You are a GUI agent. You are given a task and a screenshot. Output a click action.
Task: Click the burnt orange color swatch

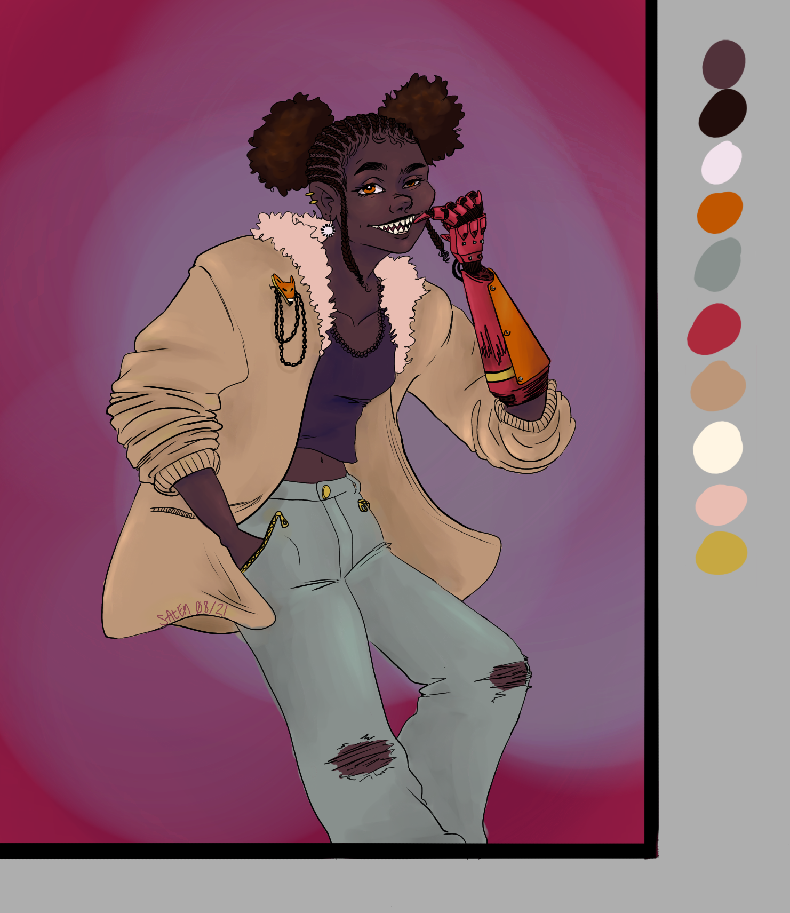click(x=720, y=212)
